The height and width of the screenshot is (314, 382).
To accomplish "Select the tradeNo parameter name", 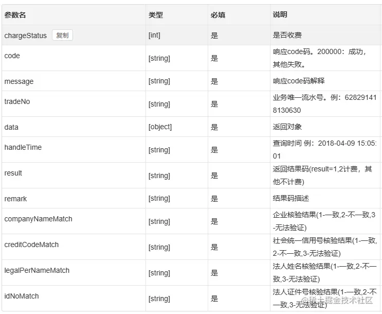I will 17,101.
